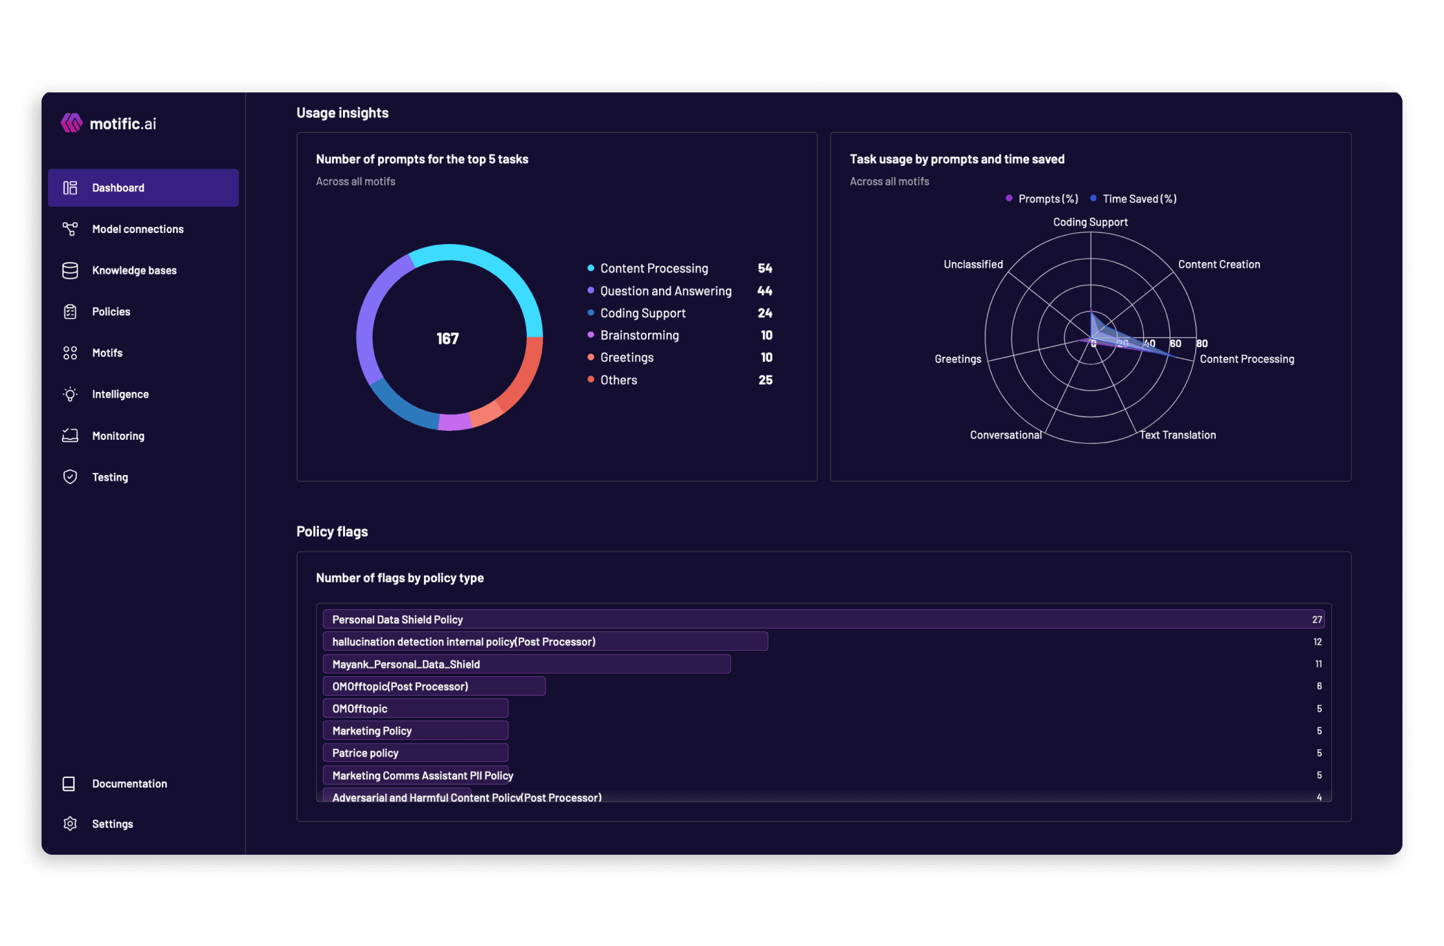Switch to the Settings section
1444x946 pixels.
[x=113, y=824]
